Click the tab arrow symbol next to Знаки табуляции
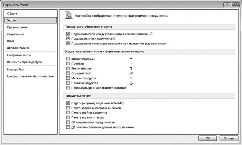The image size is (242, 145). [x=131, y=59]
